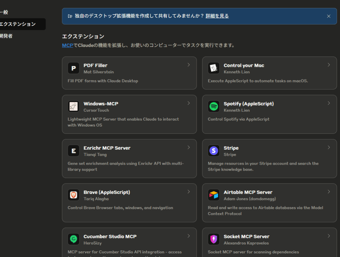
Task: Click the PDF Filler title
Action: click(95, 65)
